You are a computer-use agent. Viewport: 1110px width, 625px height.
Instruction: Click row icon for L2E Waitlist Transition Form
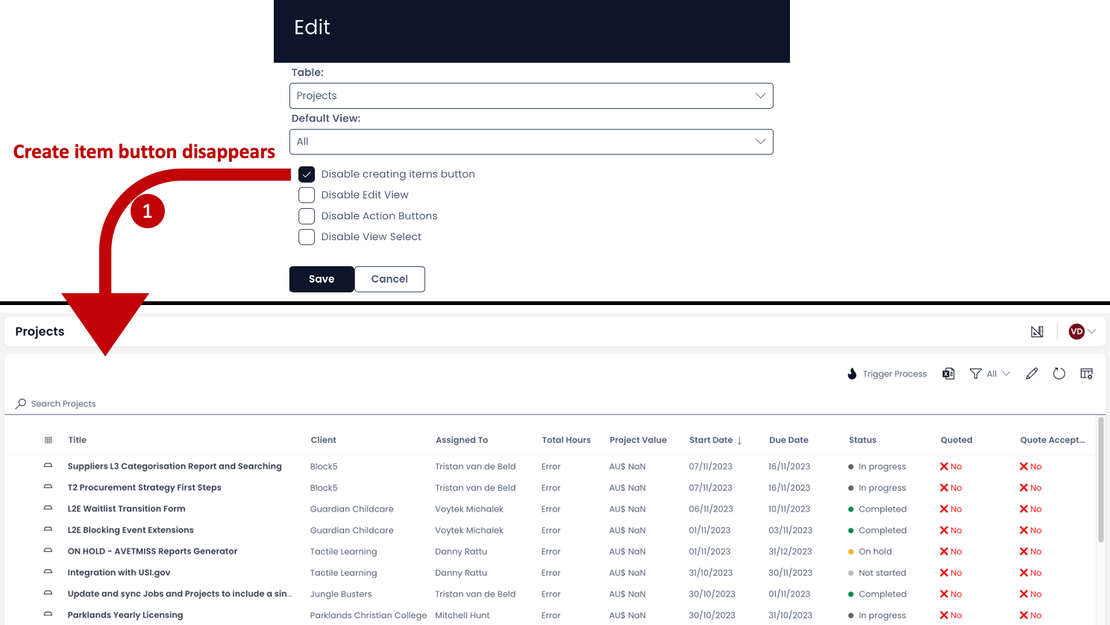coord(48,508)
